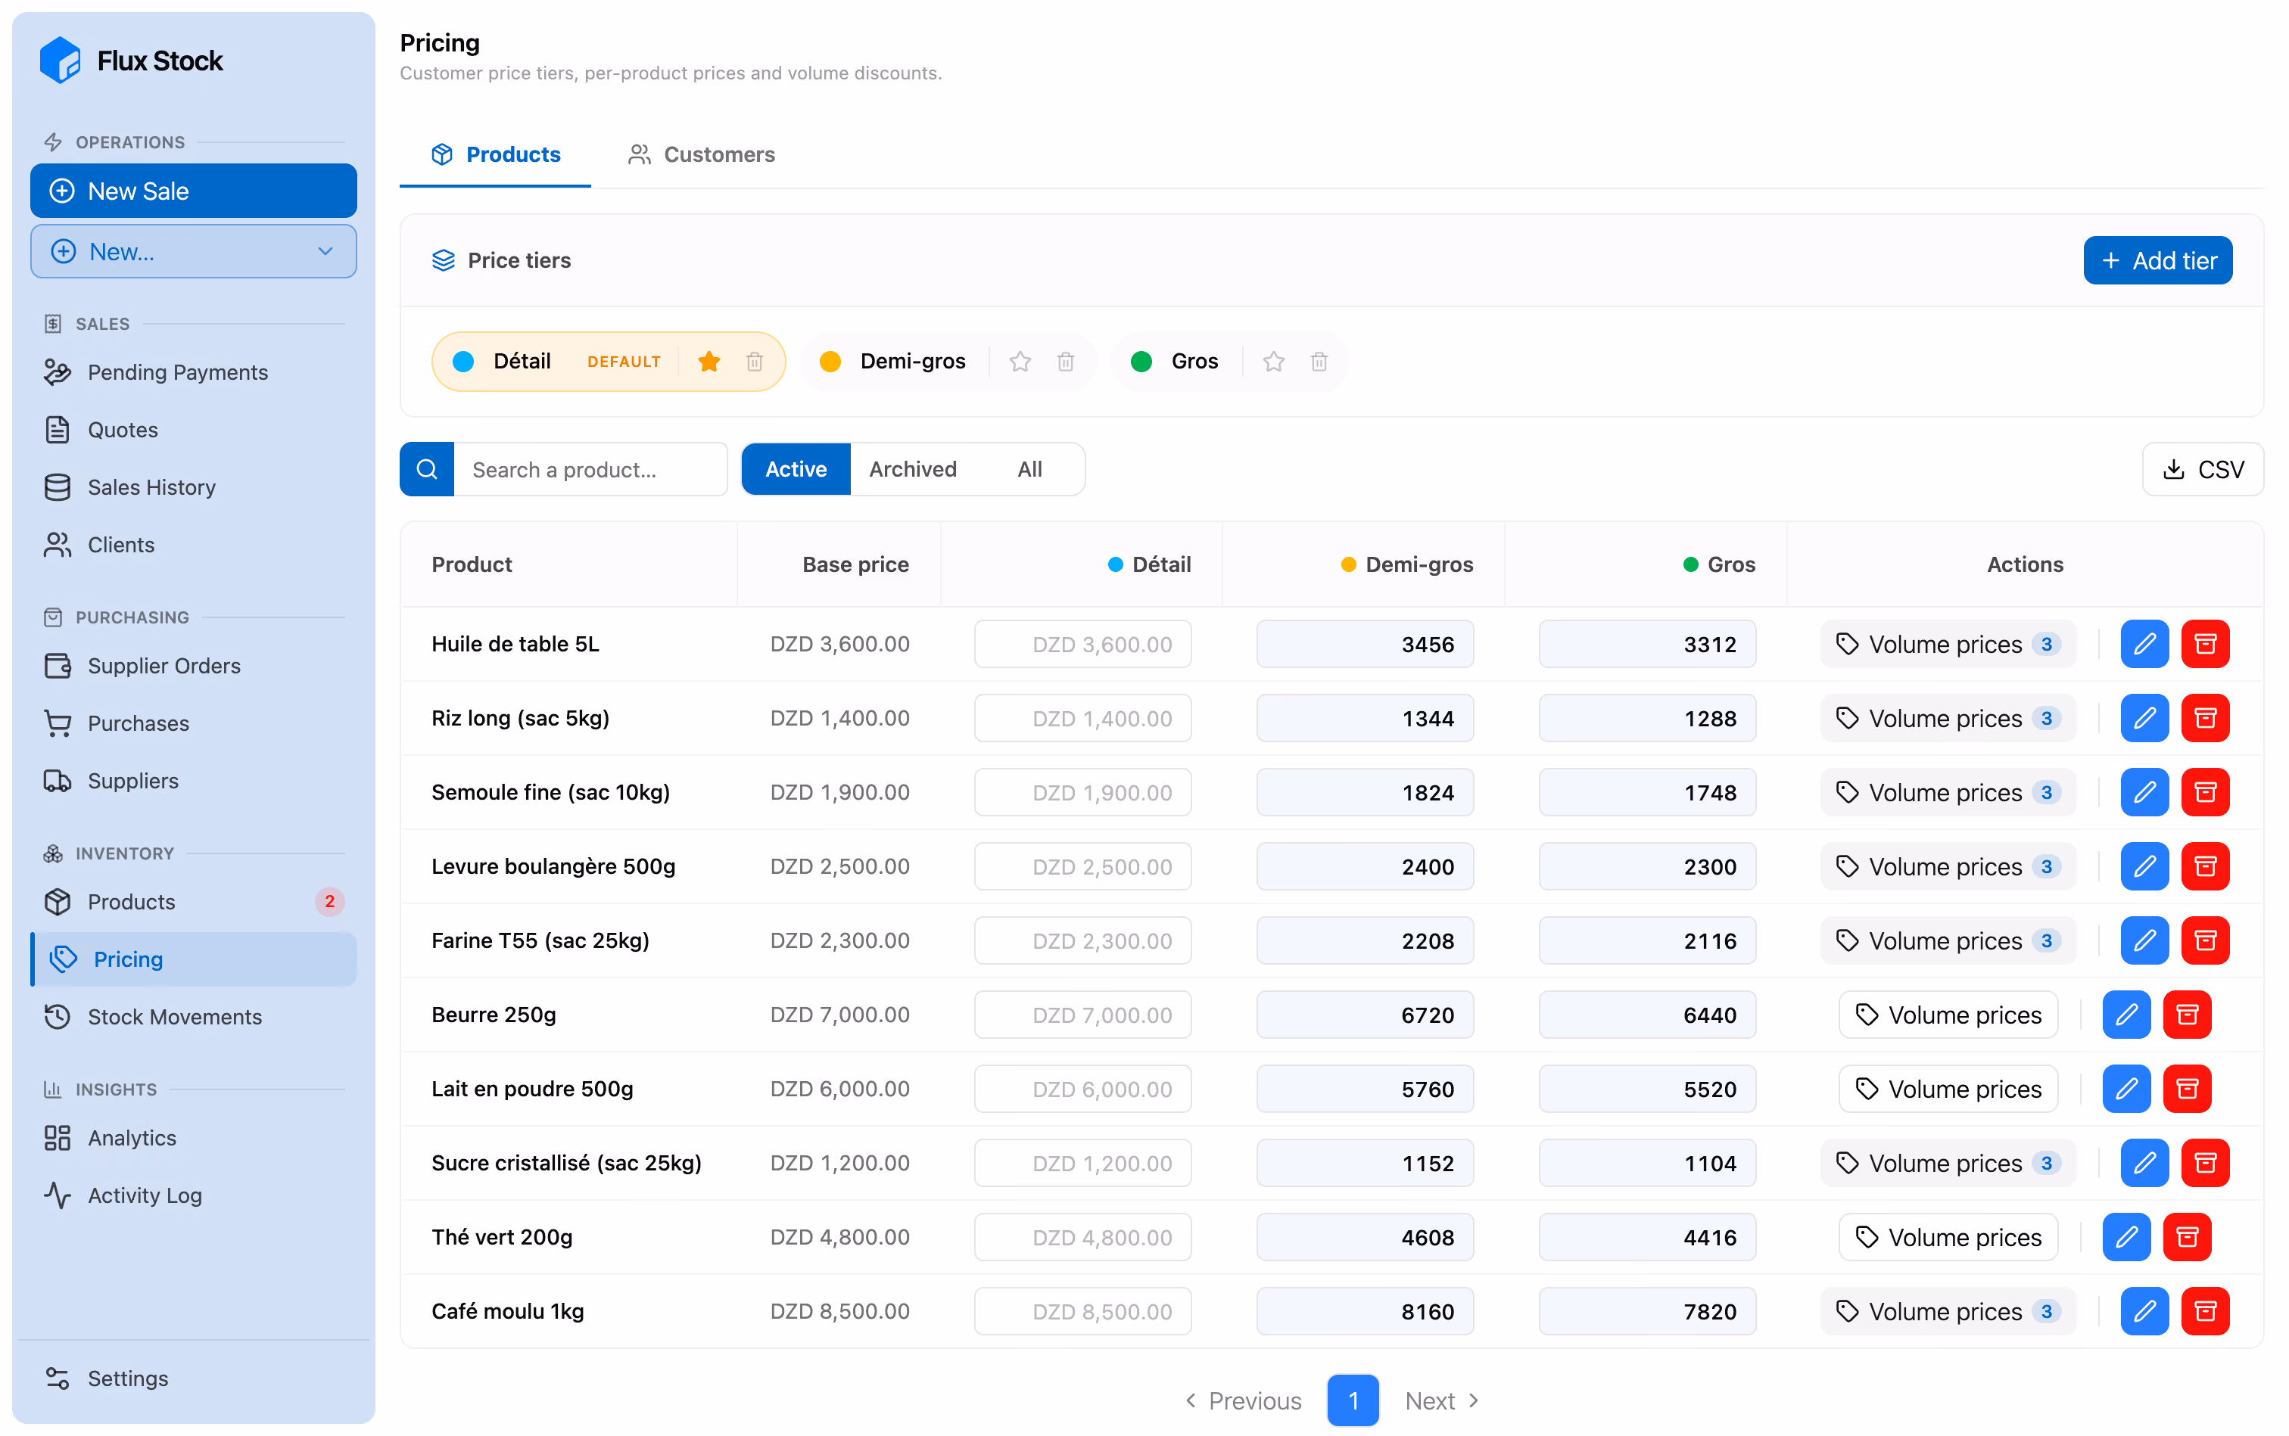Open Volume prices for Beurre 250g
2289x1436 pixels.
click(x=1948, y=1015)
